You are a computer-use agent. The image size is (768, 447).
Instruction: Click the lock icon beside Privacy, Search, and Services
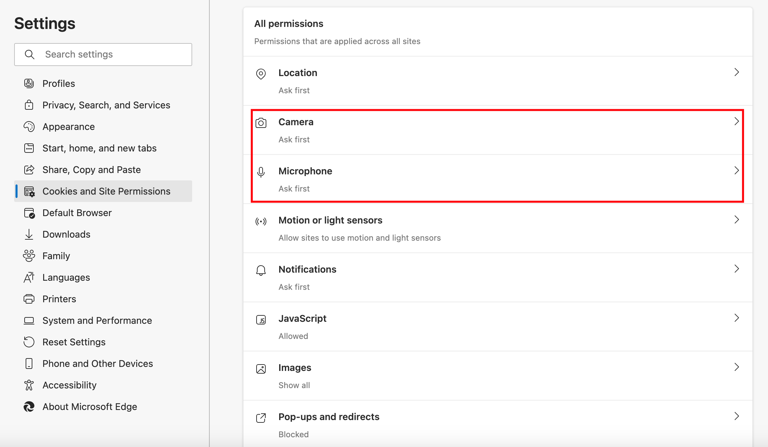[x=29, y=105]
